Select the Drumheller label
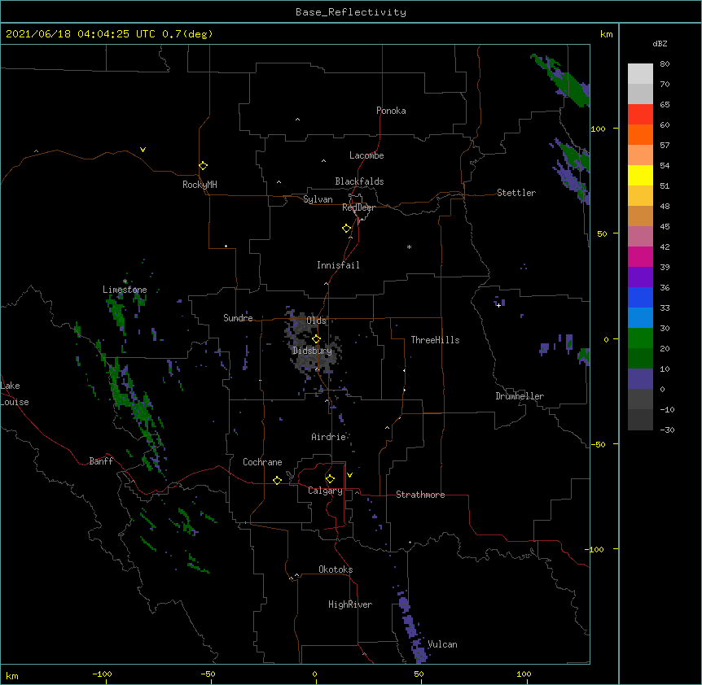This screenshot has height=685, width=702. coord(520,396)
